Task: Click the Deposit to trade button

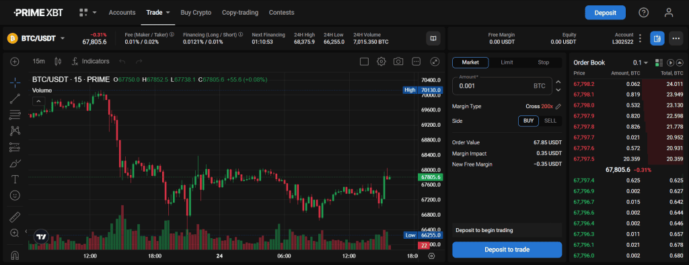Action: [507, 250]
